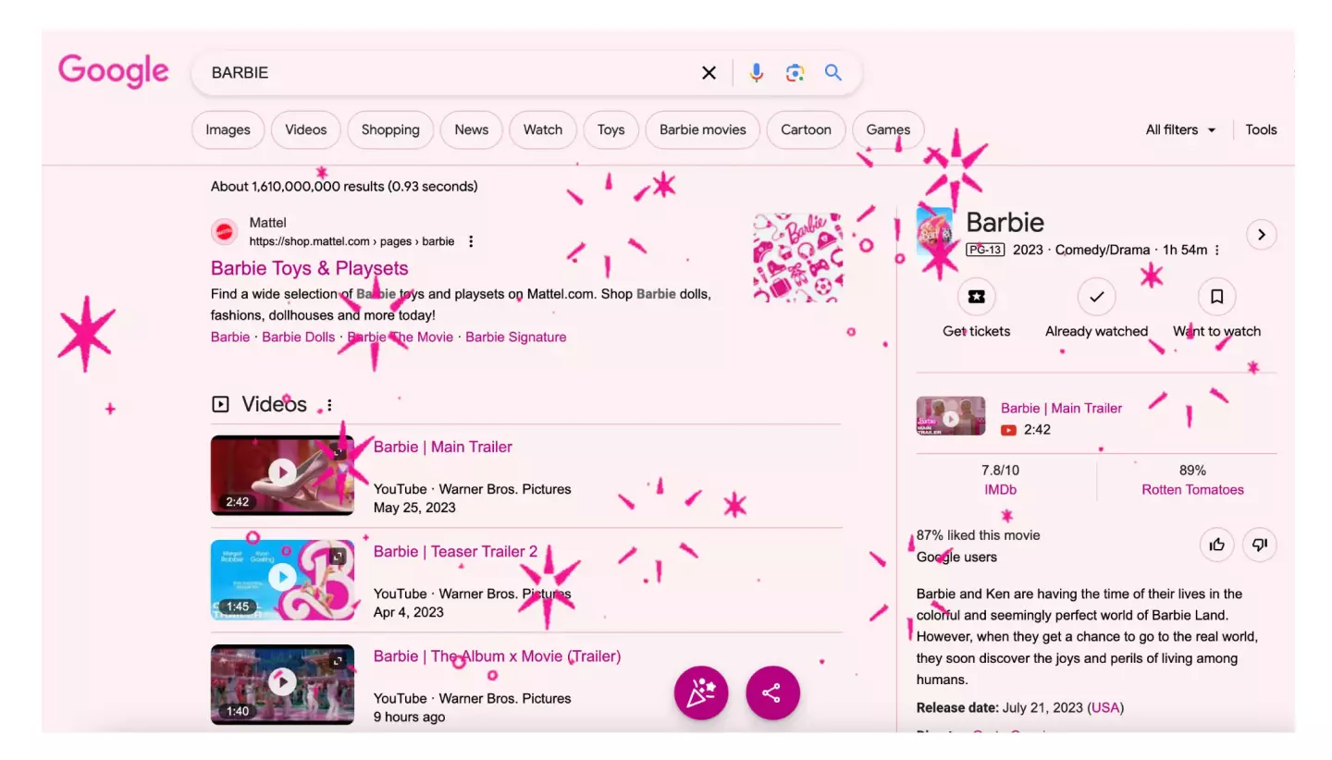
Task: Click the thumbs down dislike button
Action: tap(1259, 545)
